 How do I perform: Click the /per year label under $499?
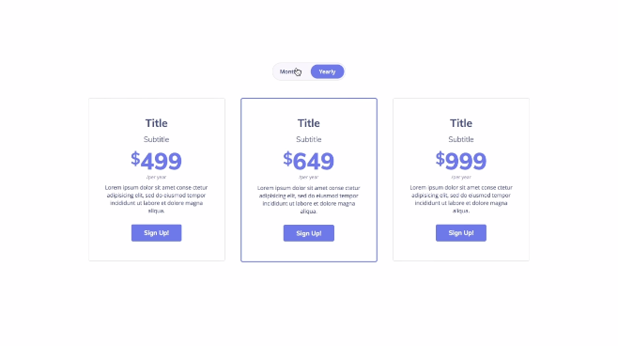click(x=157, y=177)
